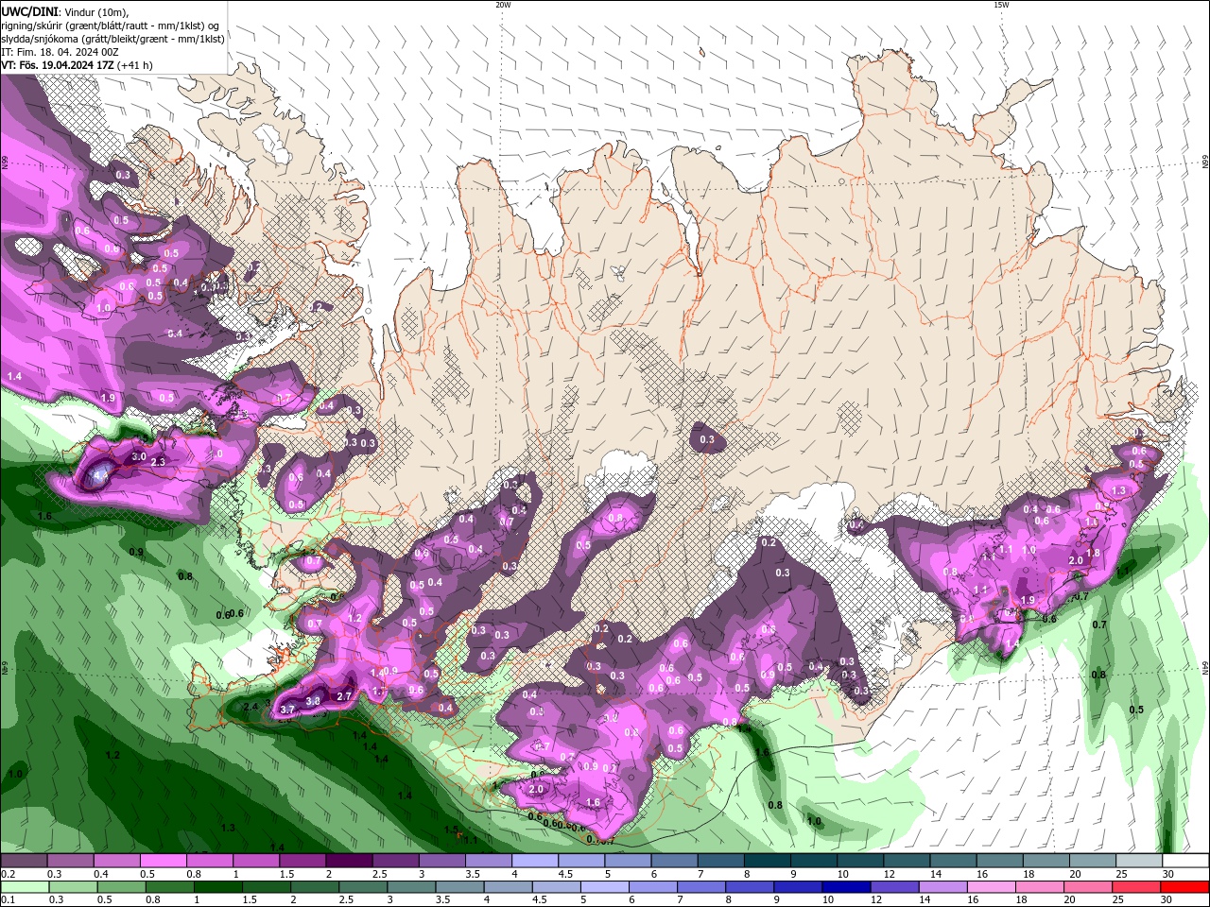1210x907 pixels.
Task: Click the light purple rain swatch at 14
Action: click(942, 887)
